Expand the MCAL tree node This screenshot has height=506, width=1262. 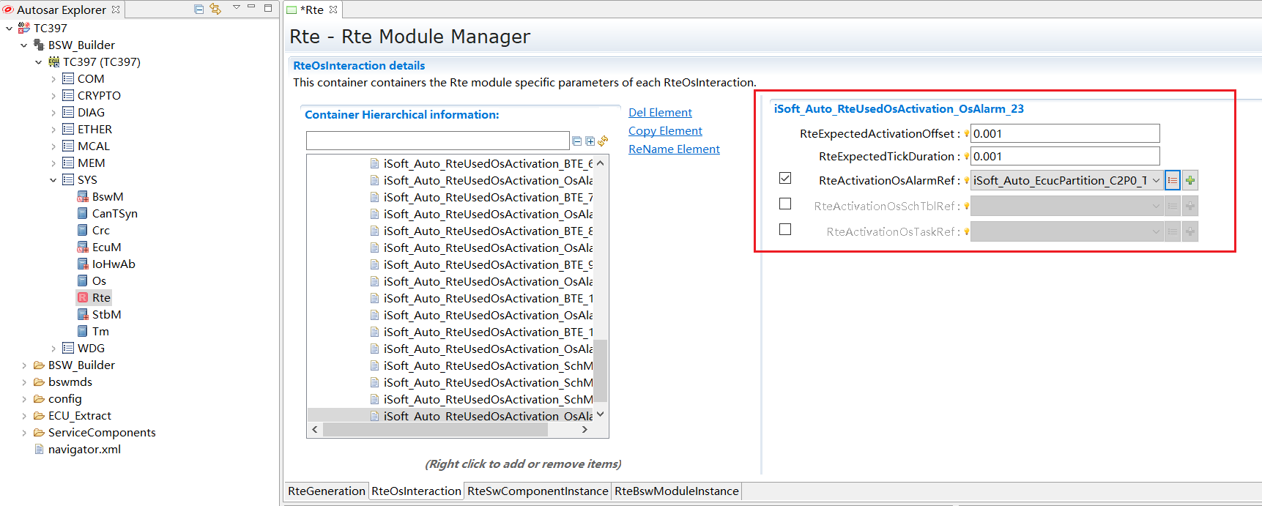point(53,146)
